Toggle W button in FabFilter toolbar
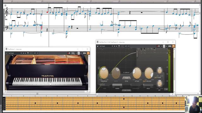 coord(166,46)
